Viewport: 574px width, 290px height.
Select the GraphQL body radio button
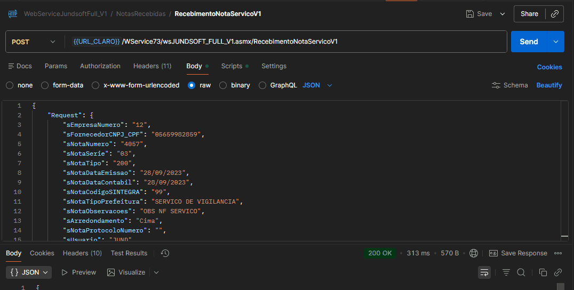(x=262, y=85)
